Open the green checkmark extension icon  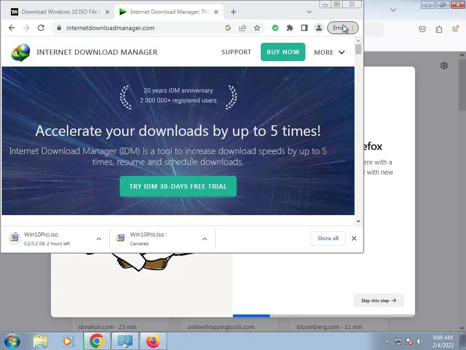(275, 28)
